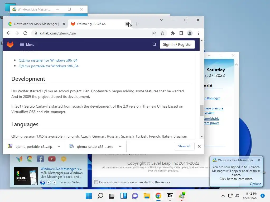The width and height of the screenshot is (270, 202).
Task: Click Sign in / Register button
Action: [x=177, y=44]
